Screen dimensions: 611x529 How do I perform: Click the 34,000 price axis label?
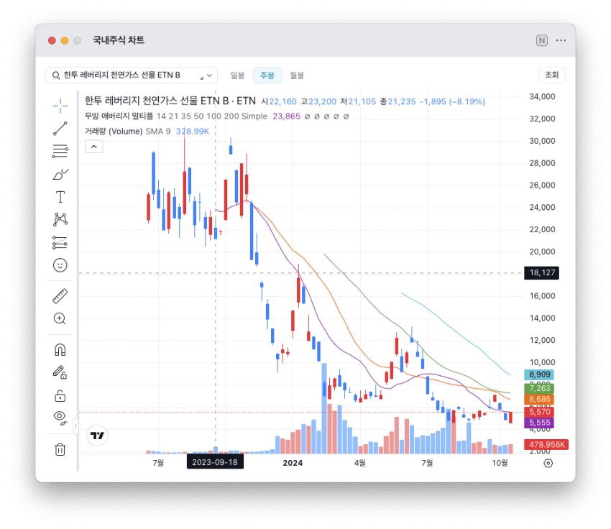542,96
